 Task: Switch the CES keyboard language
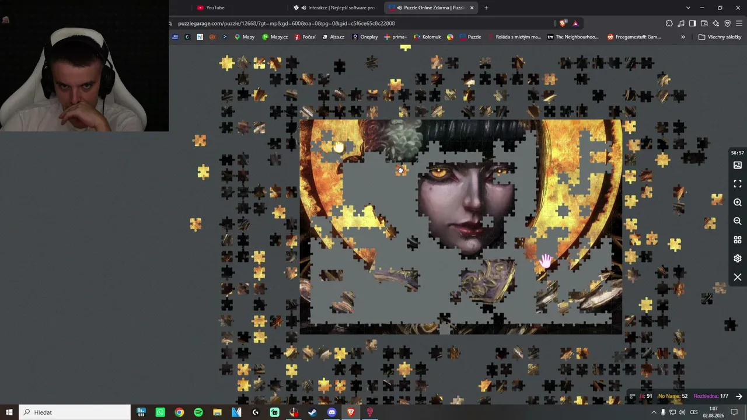click(x=693, y=412)
